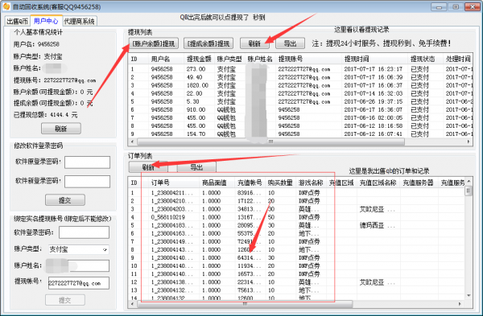Click scroll-right arrow of withdrawal list scrollbar
Screen dimensions: 483x316
[469, 142]
